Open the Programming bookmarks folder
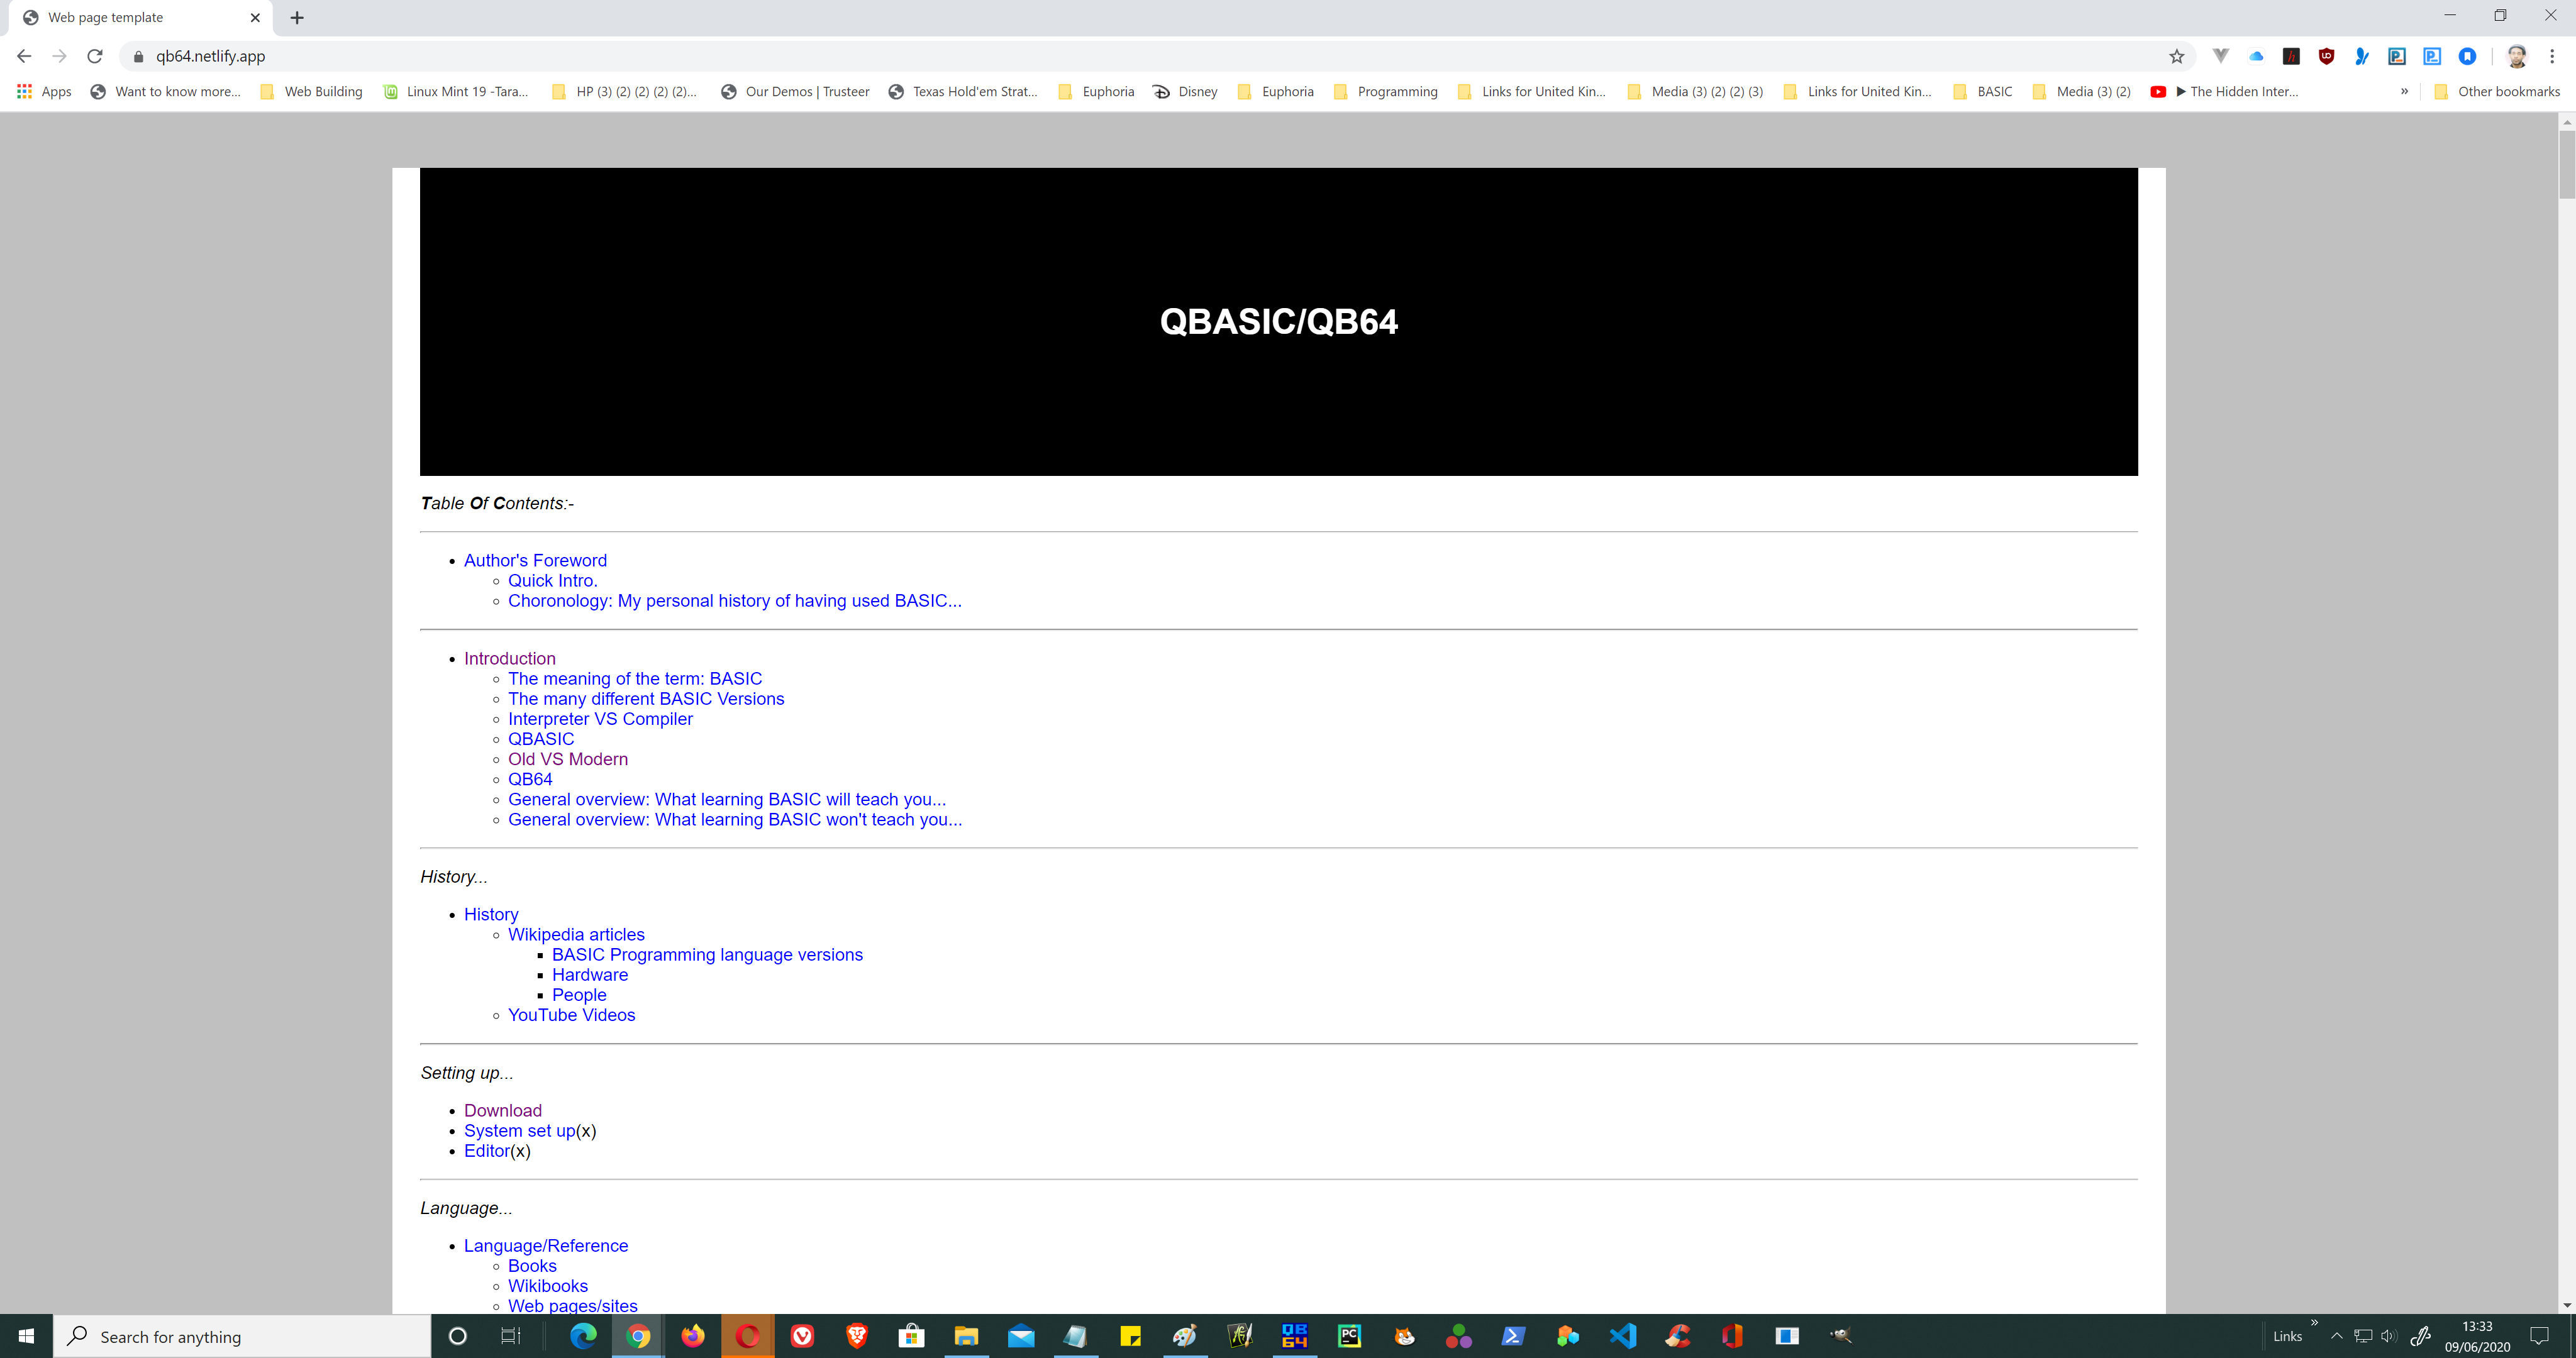Screen dimensions: 2576x1358 click(x=1387, y=91)
